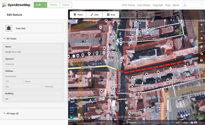This screenshot has height=125, width=205.
Task: Click the green Edit button
Action: click(x=38, y=5)
